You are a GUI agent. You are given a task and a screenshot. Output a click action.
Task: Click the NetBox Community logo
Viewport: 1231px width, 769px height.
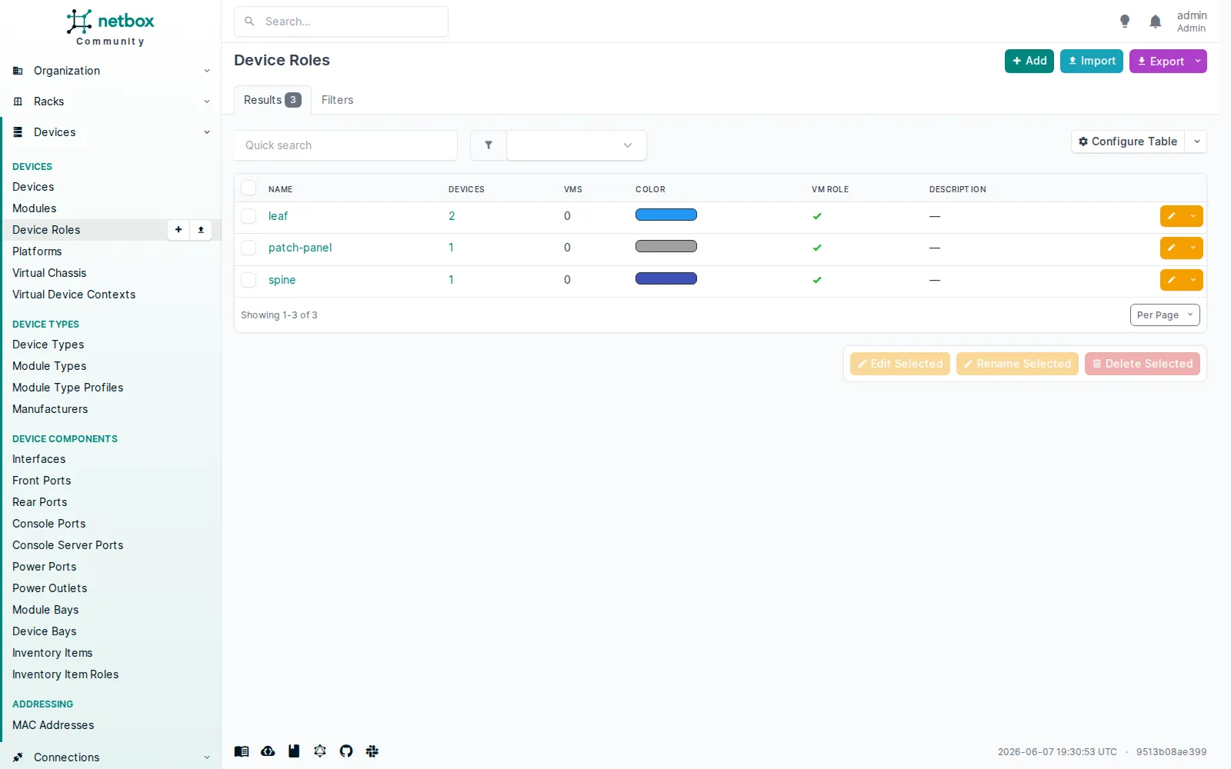tap(110, 28)
